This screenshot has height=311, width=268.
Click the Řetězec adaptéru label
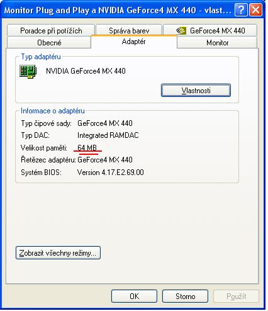[x=48, y=160]
